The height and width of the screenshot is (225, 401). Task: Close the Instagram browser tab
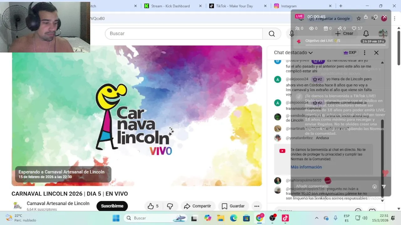click(x=330, y=6)
